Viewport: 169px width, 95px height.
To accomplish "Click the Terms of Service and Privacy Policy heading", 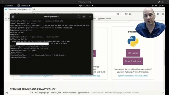I will click(33, 89).
